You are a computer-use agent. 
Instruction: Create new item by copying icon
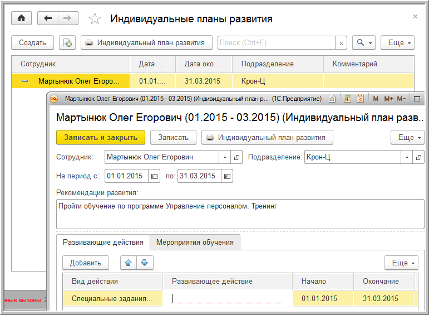[67, 43]
